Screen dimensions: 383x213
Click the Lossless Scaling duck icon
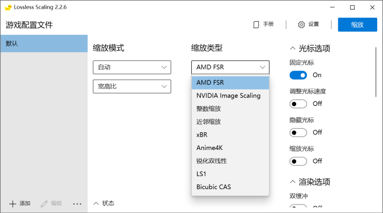[x=9, y=7]
